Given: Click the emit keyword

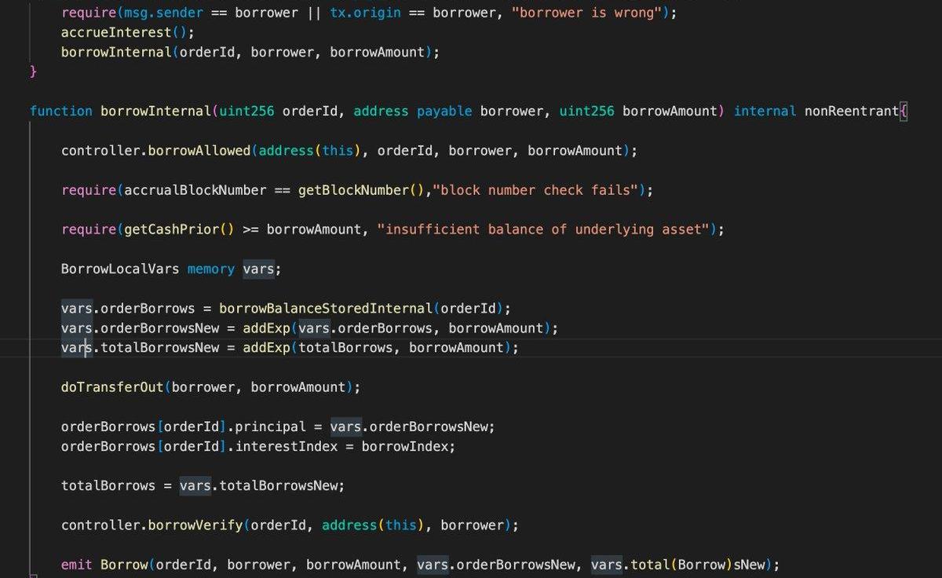Looking at the screenshot, I should coord(76,565).
